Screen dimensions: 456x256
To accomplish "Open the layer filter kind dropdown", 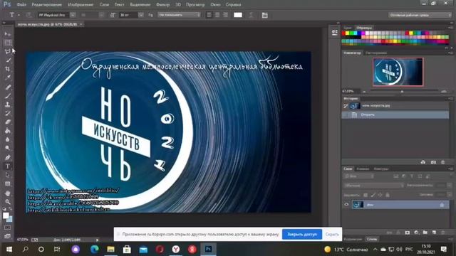I will [x=358, y=176].
